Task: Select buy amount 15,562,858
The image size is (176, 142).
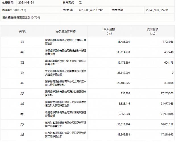Action: point(124,135)
